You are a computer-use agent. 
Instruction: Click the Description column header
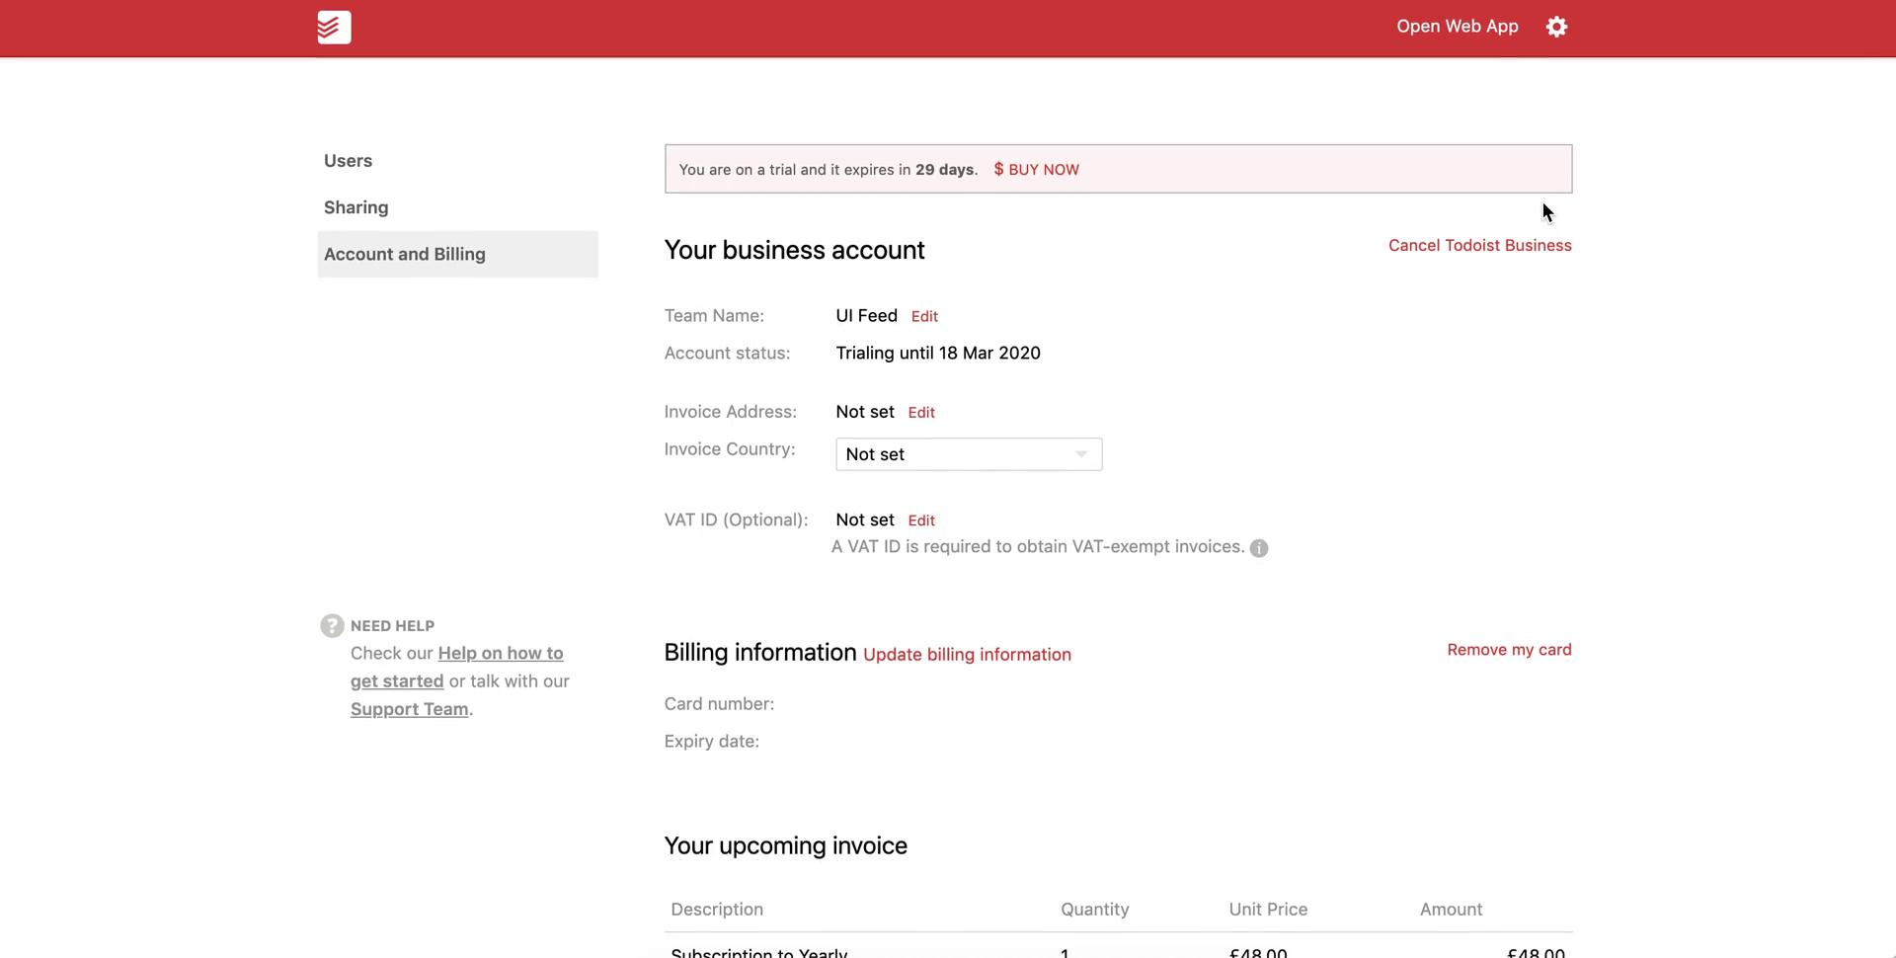(717, 910)
